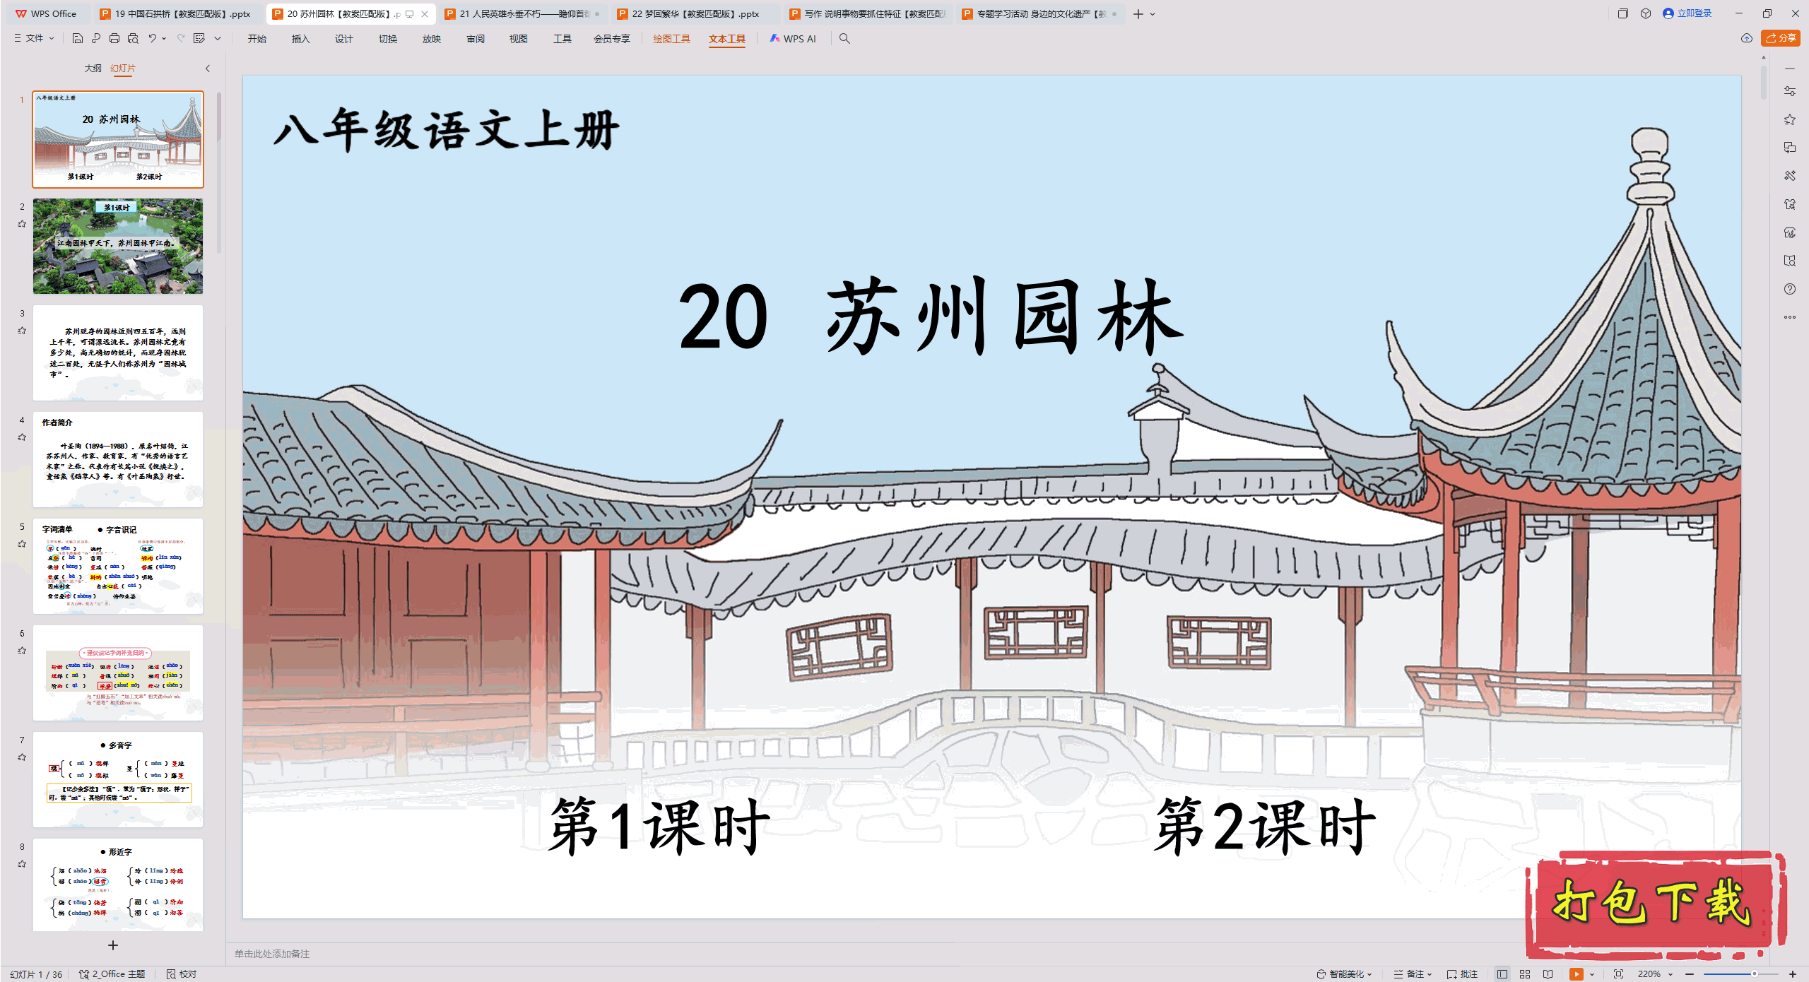Image resolution: width=1809 pixels, height=982 pixels.
Task: Switch to the 大纲 outline tab
Action: [x=93, y=69]
